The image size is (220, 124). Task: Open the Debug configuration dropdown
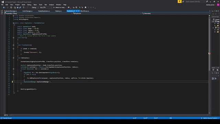pos(35,8)
